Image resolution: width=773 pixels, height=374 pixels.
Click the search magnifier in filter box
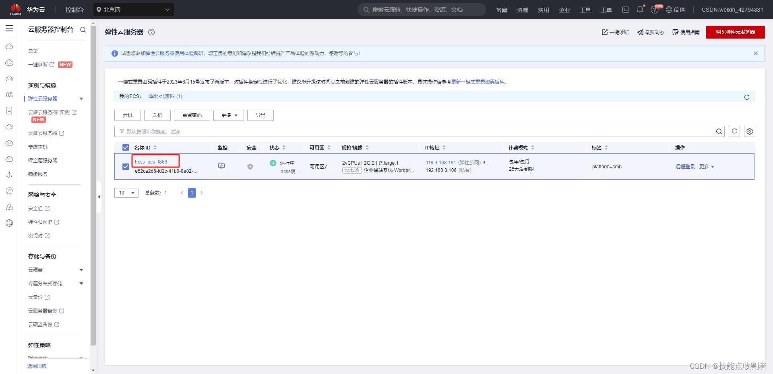(719, 131)
